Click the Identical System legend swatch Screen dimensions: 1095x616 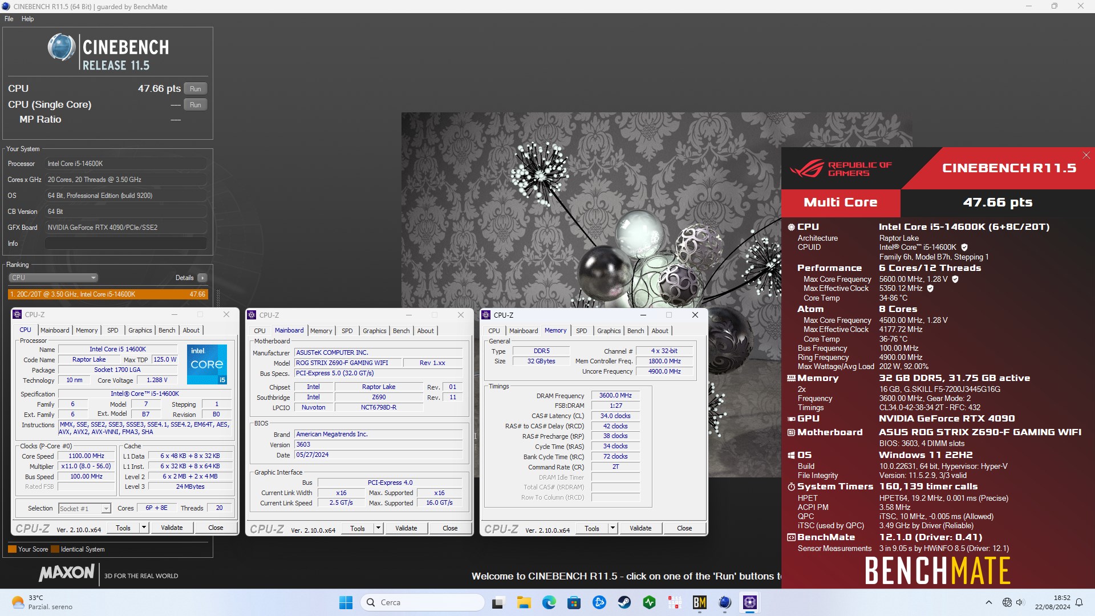tap(55, 549)
